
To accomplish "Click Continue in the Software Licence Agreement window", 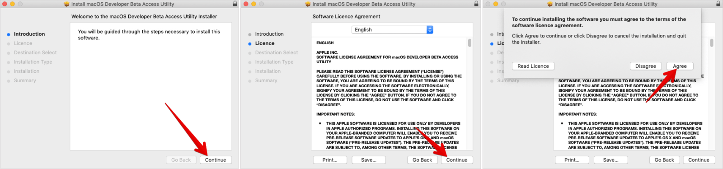I will pyautogui.click(x=457, y=160).
